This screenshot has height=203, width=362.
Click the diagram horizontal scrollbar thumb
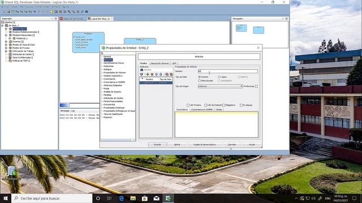coord(64,105)
